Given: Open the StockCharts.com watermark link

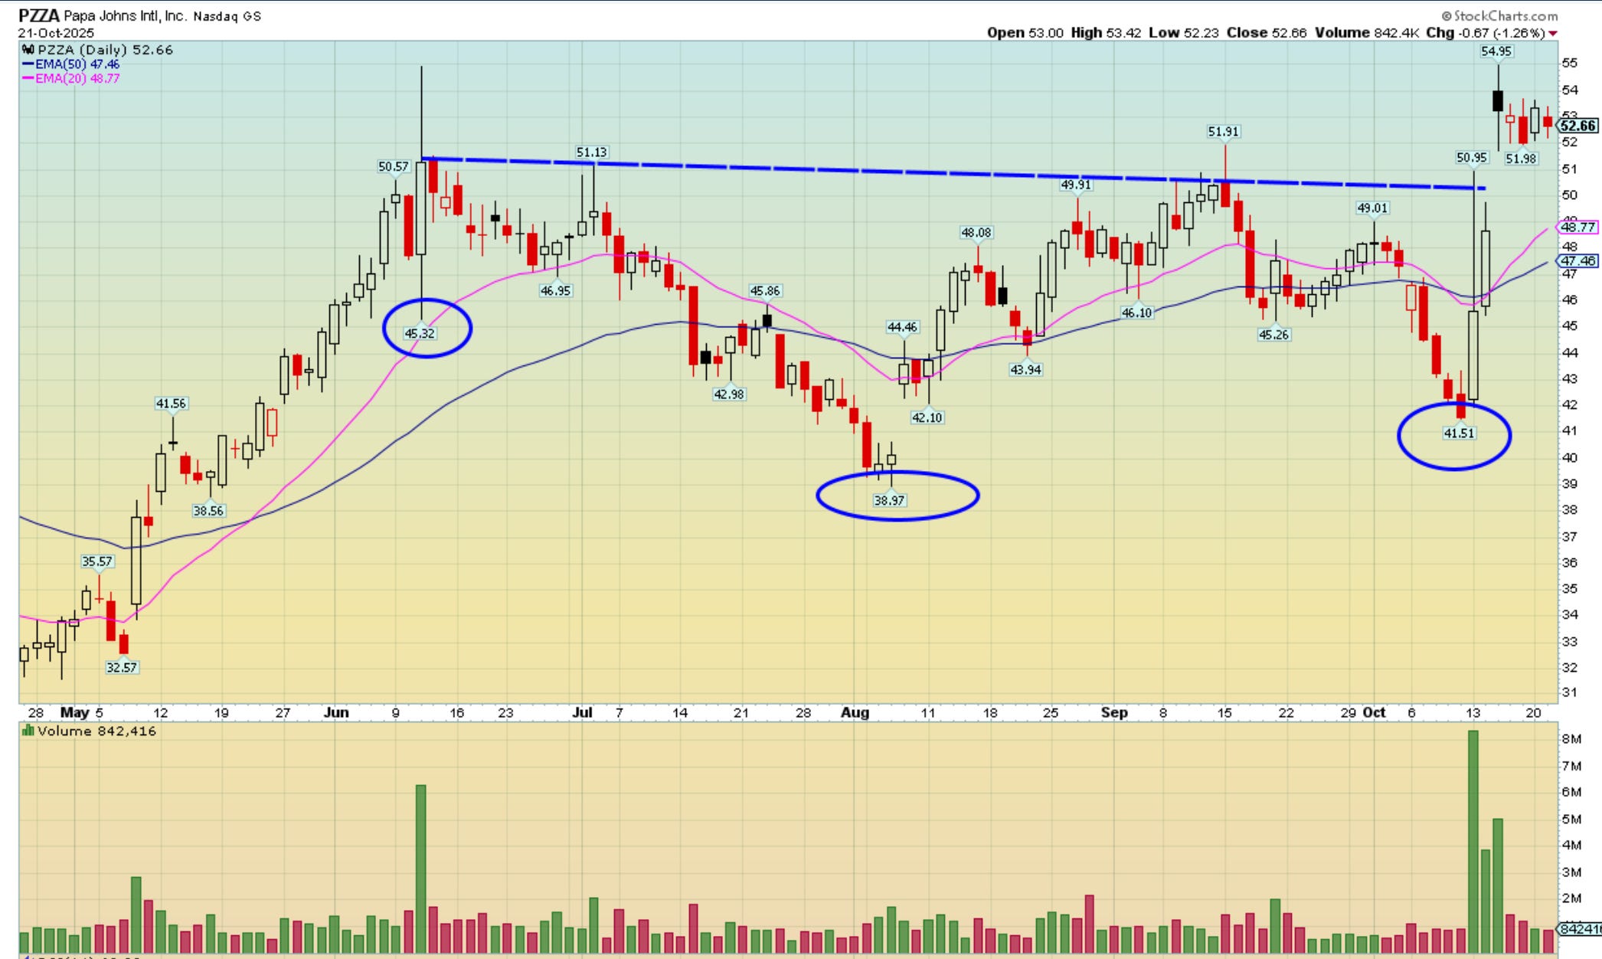Looking at the screenshot, I should tap(1499, 15).
